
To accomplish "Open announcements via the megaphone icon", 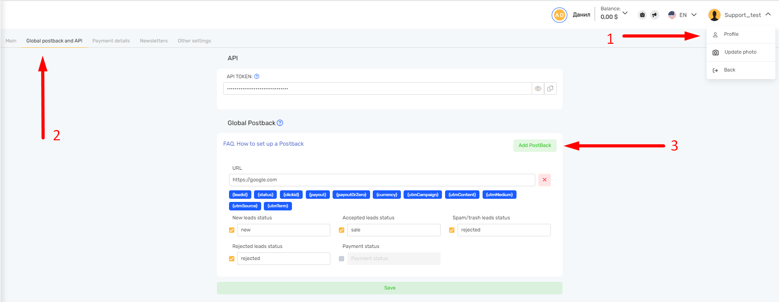I will pos(654,15).
